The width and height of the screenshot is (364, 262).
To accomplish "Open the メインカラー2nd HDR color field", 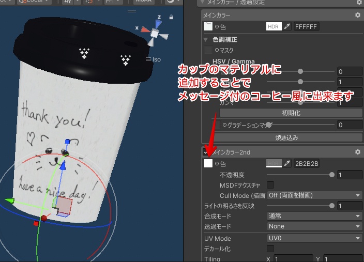I will pyautogui.click(x=274, y=163).
